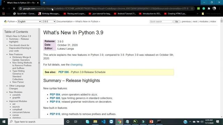Click the Python logo link
This screenshot has width=223, height=125.
tap(6, 22)
